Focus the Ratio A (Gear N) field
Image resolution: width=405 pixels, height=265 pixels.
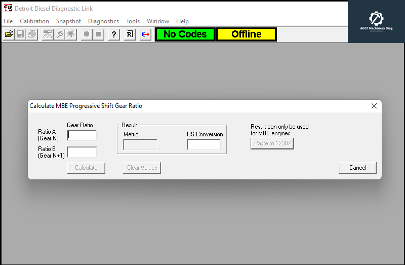(x=82, y=135)
